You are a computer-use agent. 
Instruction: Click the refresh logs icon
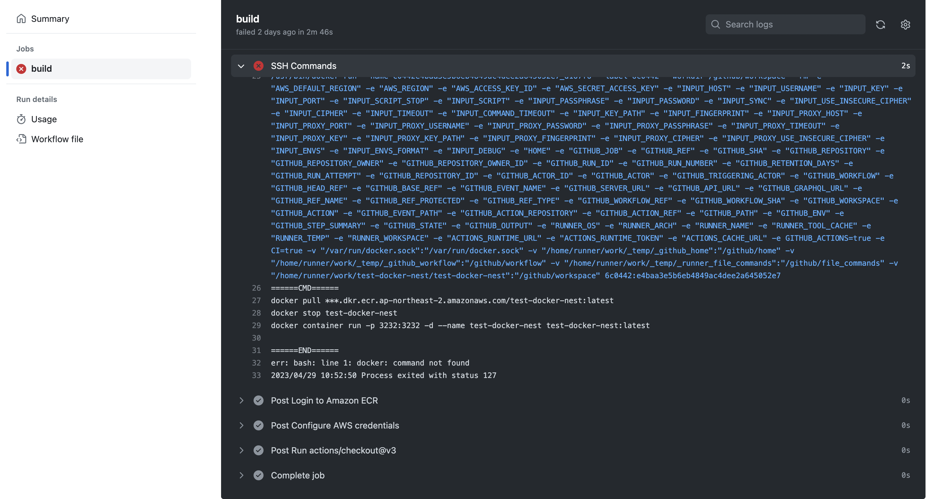coord(880,24)
